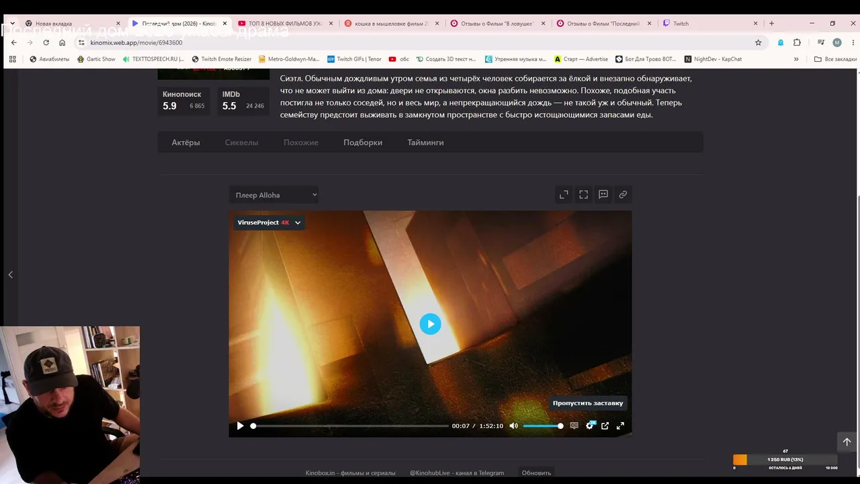Image resolution: width=860 pixels, height=484 pixels.
Task: Open the Chrome extensions puzzle menu
Action: (x=797, y=42)
